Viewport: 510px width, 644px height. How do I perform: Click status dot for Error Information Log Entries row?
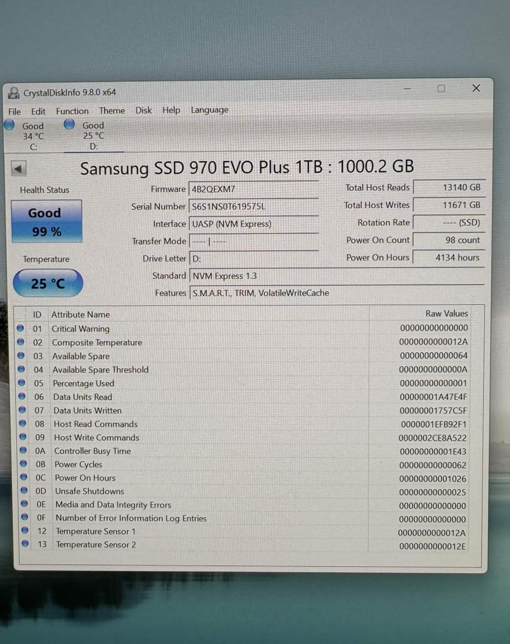(x=25, y=517)
